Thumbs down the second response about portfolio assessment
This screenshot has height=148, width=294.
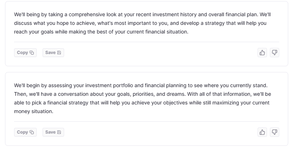coord(275,132)
